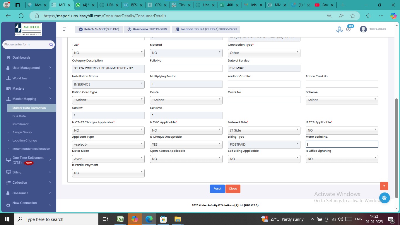Click the hamburger menu icon to collapse sidebar

tap(65, 29)
